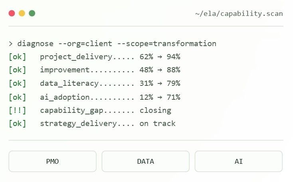Select the DATA button
This screenshot has width=293, height=182.
(146, 161)
